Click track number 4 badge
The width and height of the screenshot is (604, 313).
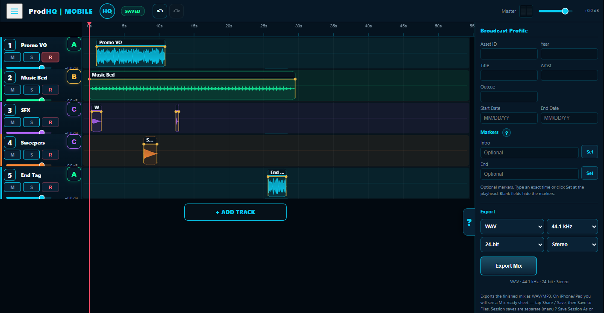(x=10, y=142)
